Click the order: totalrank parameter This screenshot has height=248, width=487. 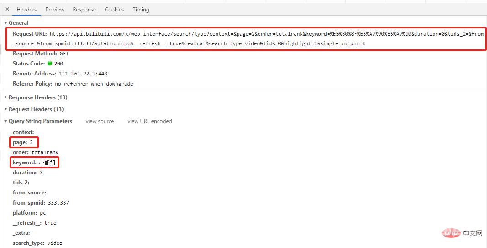(36, 152)
